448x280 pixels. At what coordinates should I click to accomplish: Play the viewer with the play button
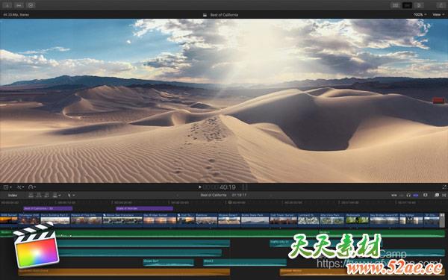(x=199, y=187)
